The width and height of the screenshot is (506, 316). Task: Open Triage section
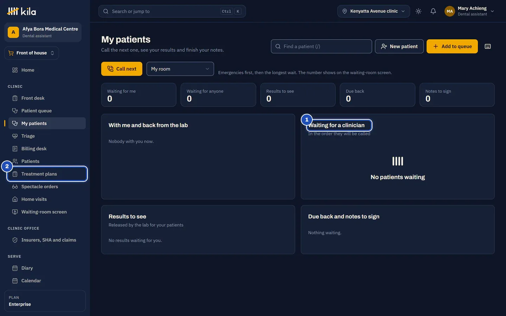(47, 136)
